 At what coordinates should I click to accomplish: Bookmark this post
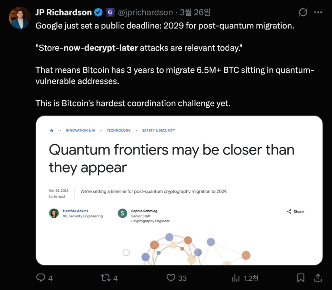(301, 278)
